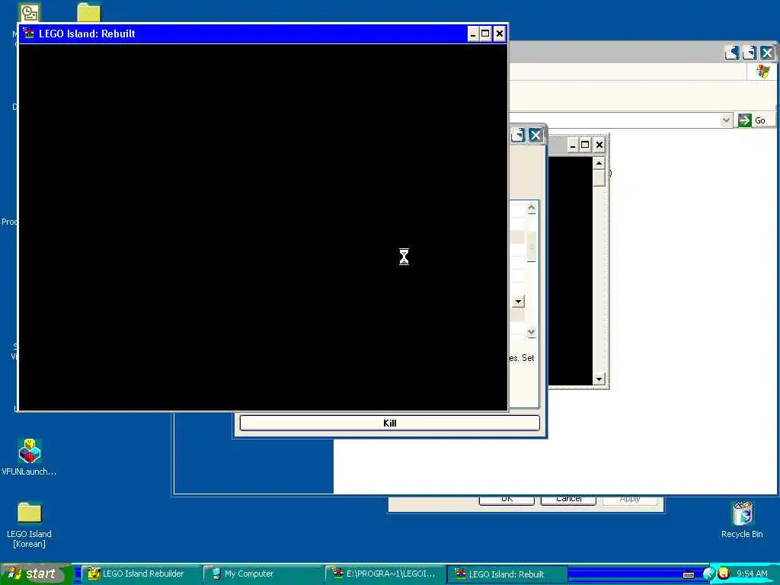Maximize the LEGO Island: Rebuilt window

click(485, 34)
